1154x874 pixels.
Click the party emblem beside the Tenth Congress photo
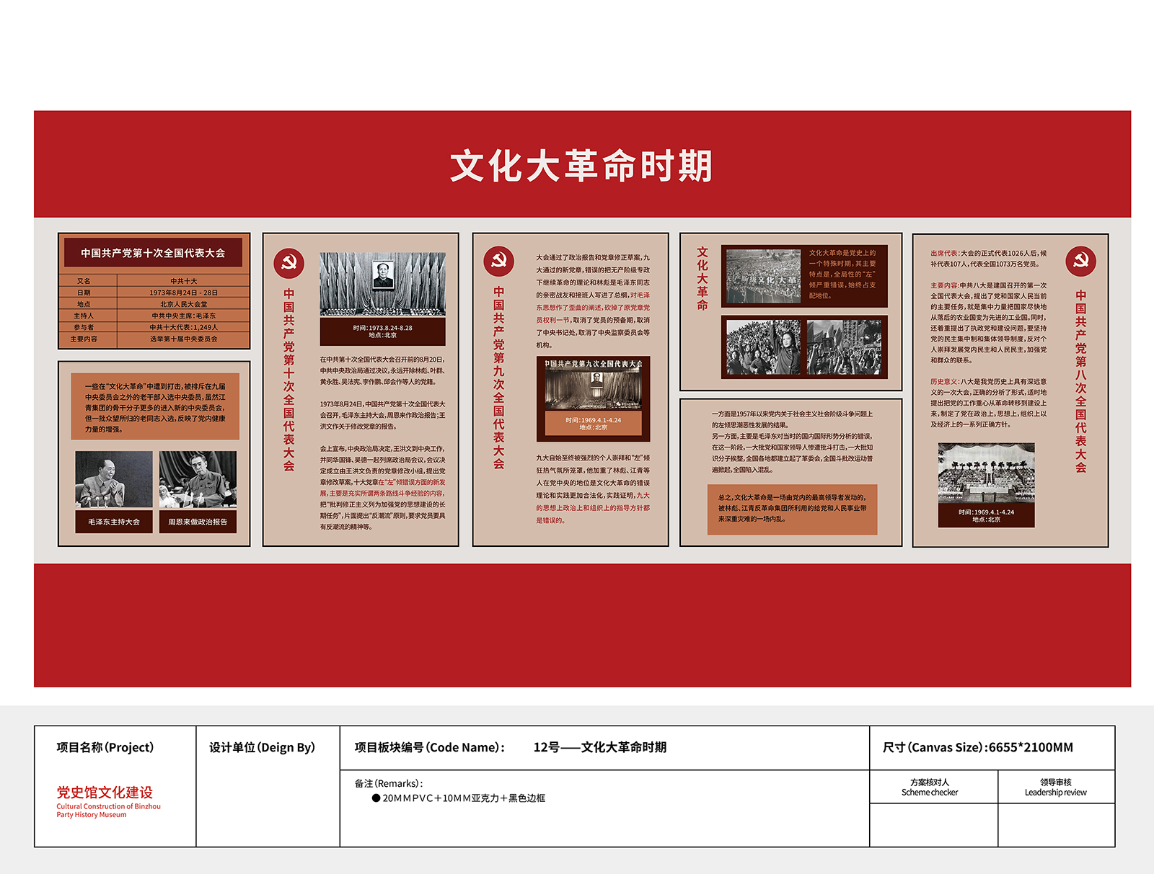click(x=288, y=263)
